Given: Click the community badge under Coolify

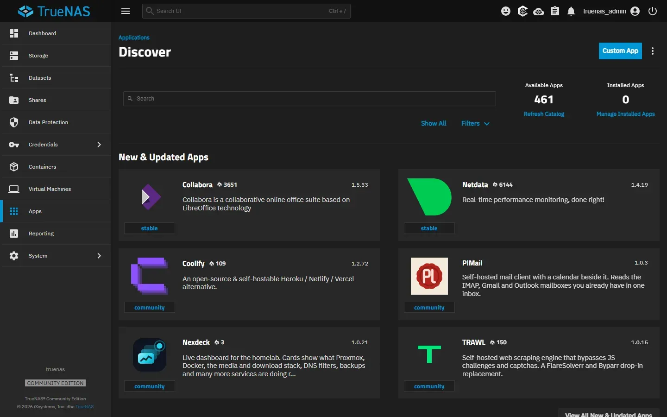Looking at the screenshot, I should tap(150, 308).
